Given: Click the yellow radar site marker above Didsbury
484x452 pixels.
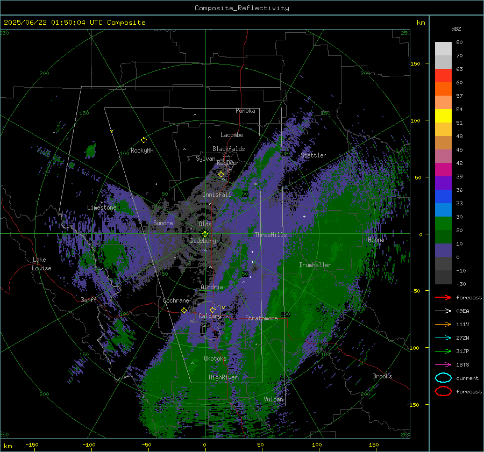Looking at the screenshot, I should [205, 234].
